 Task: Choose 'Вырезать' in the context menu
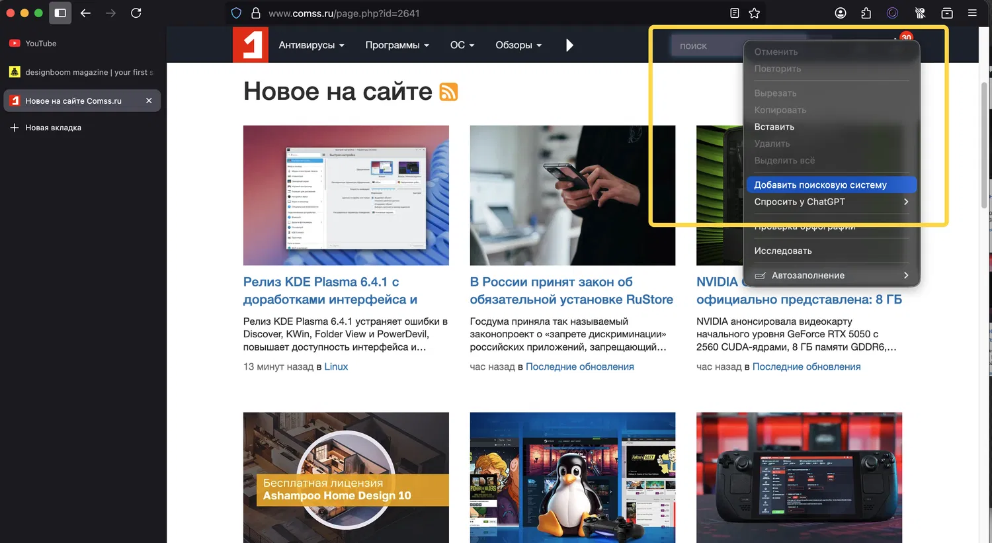pyautogui.click(x=832, y=93)
